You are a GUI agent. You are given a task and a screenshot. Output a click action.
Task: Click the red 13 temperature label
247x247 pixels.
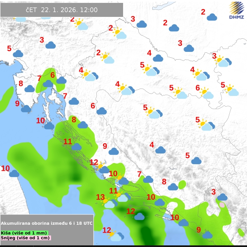pos(100,197)
